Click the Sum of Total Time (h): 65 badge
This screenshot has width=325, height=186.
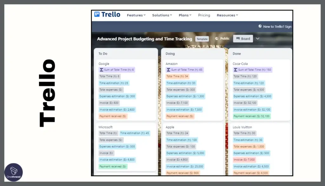click(184, 70)
